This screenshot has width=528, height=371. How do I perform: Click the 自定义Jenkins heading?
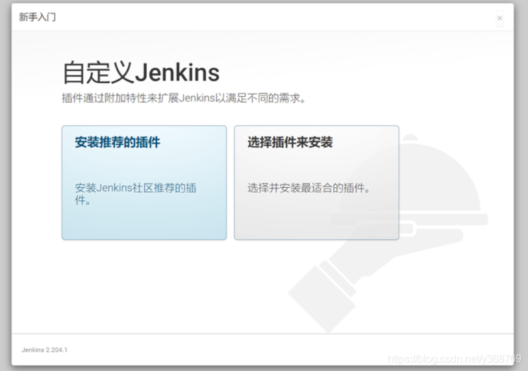(141, 73)
